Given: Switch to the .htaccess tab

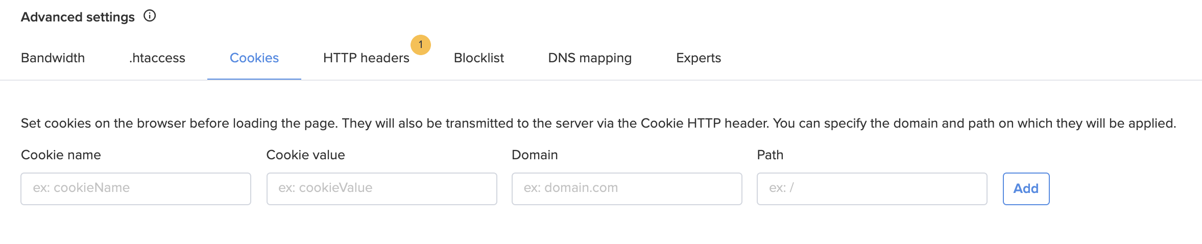Looking at the screenshot, I should point(157,58).
